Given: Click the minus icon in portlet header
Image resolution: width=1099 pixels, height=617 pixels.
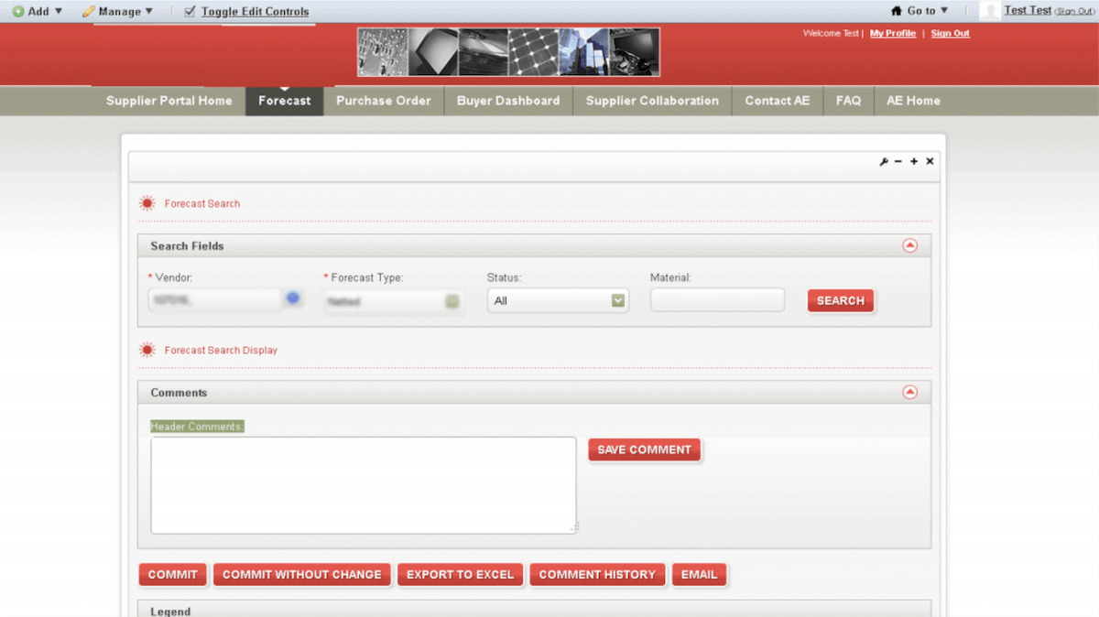Looking at the screenshot, I should pyautogui.click(x=898, y=162).
